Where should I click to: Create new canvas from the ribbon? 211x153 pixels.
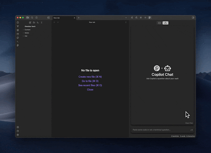click(18, 30)
